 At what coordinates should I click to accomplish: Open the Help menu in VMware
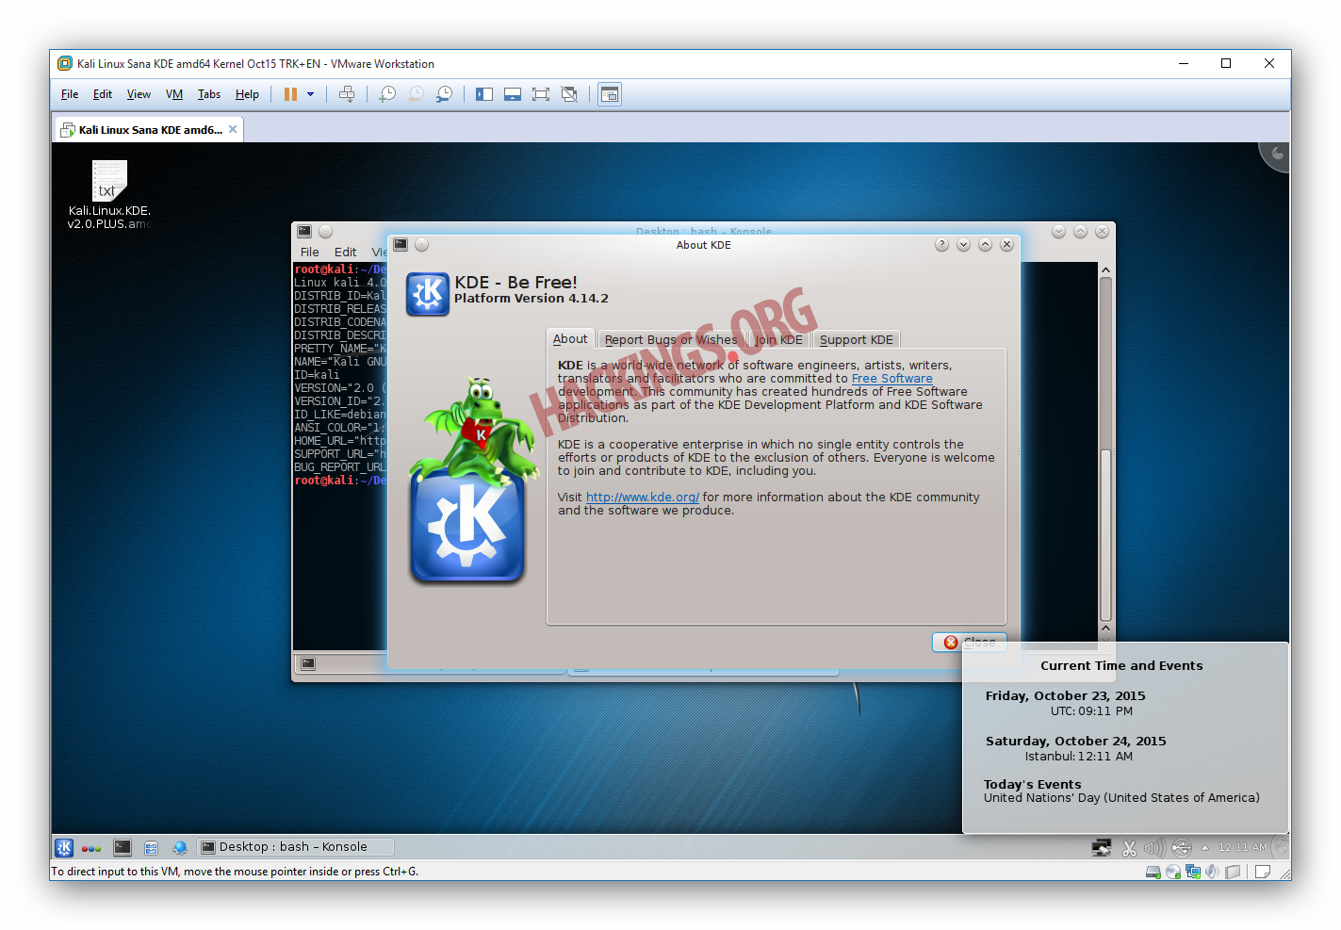click(247, 94)
